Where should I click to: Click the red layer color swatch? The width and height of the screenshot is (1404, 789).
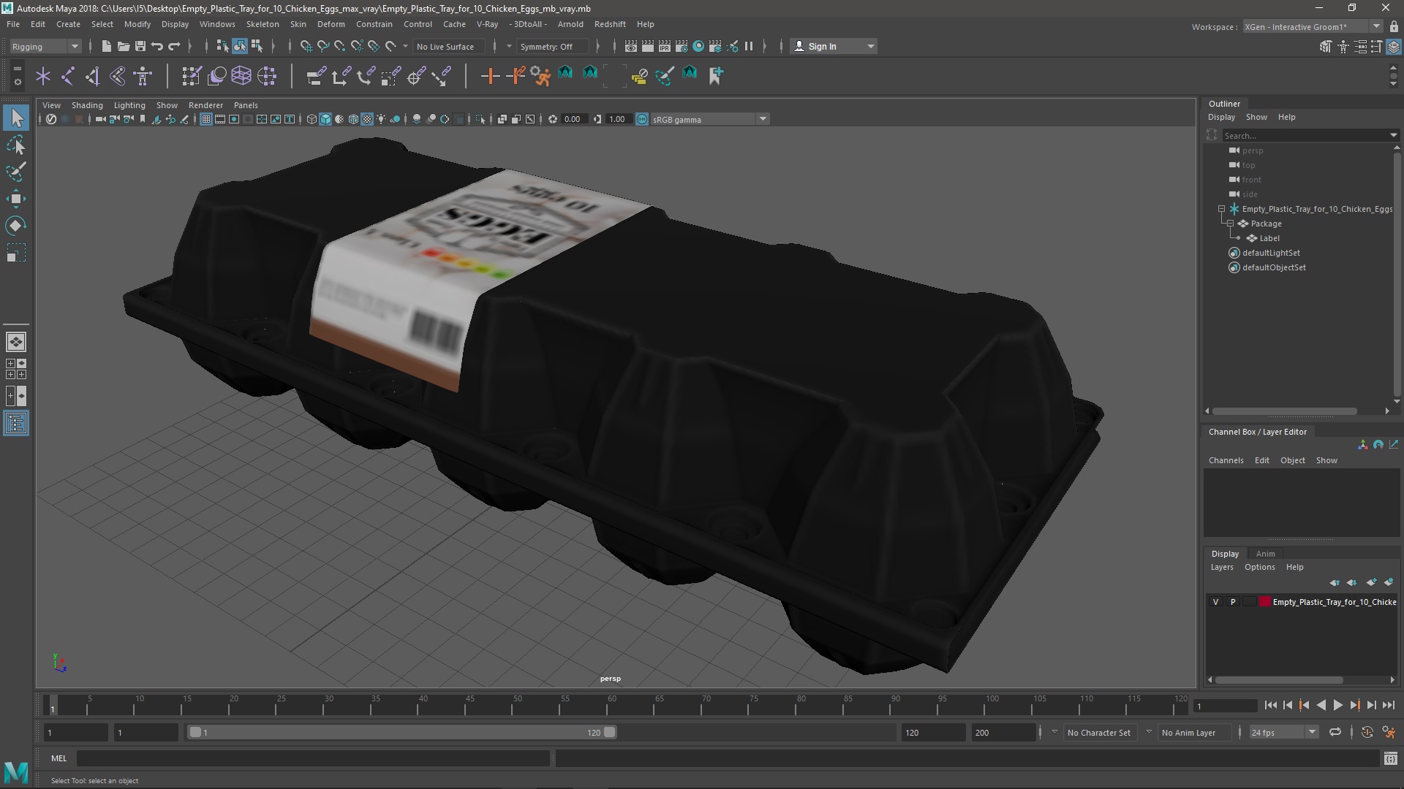coord(1264,602)
